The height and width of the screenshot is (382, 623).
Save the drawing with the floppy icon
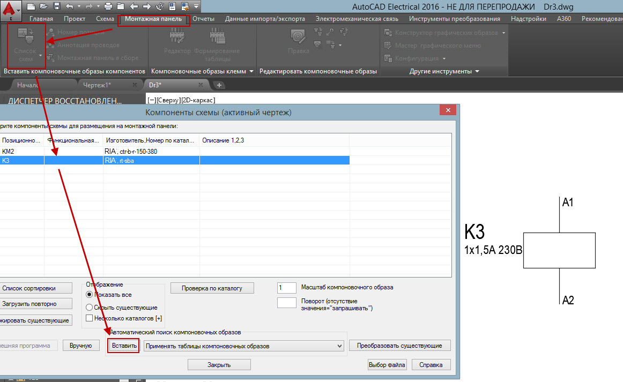tap(56, 6)
